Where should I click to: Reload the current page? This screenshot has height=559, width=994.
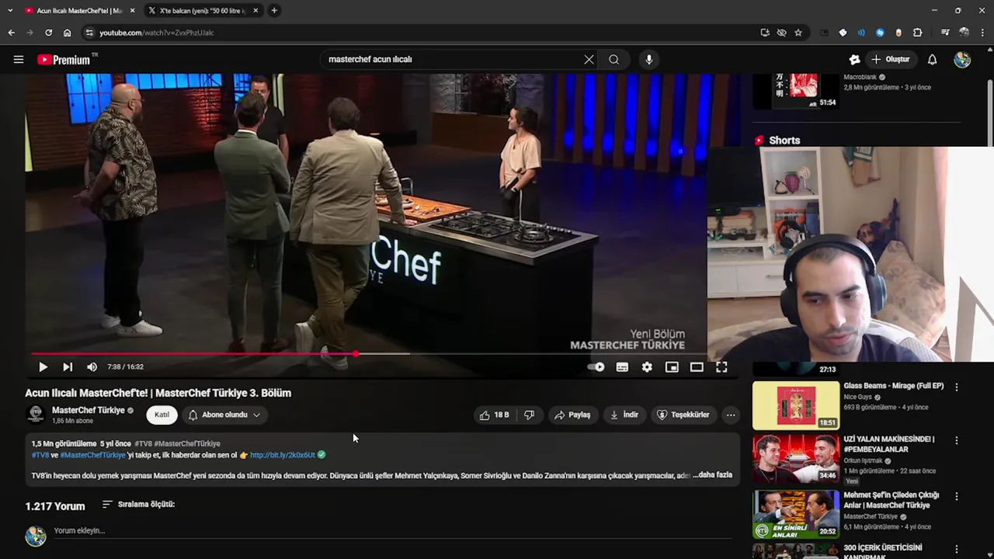(x=48, y=33)
